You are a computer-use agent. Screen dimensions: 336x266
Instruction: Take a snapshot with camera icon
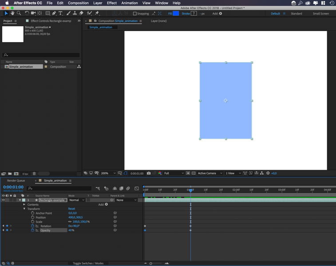coord(149,173)
